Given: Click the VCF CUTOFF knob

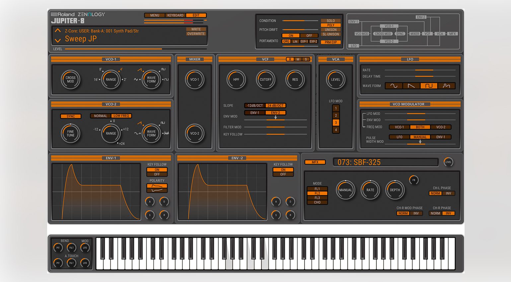Looking at the screenshot, I should click(x=265, y=80).
